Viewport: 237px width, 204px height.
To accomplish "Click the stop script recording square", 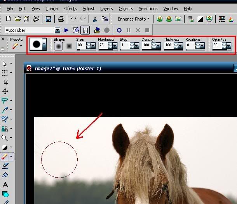I will pos(147,30).
